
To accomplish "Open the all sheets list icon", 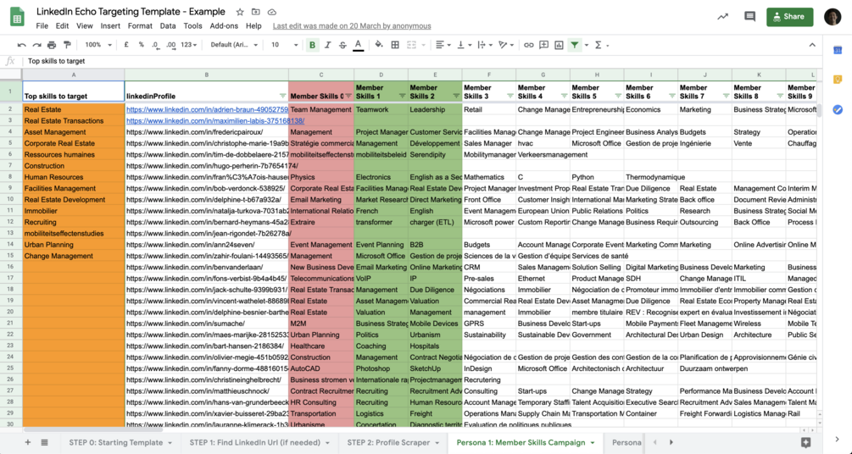I will 45,443.
